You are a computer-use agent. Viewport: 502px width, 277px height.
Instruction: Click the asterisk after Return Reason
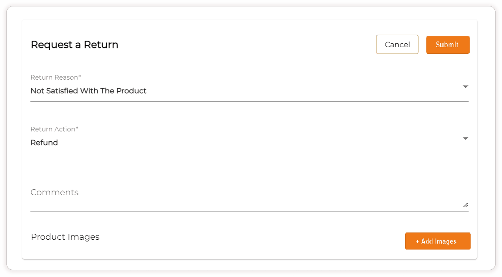coord(80,77)
